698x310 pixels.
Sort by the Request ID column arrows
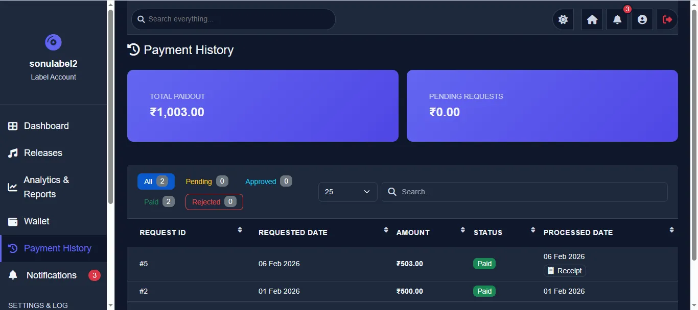(x=240, y=230)
